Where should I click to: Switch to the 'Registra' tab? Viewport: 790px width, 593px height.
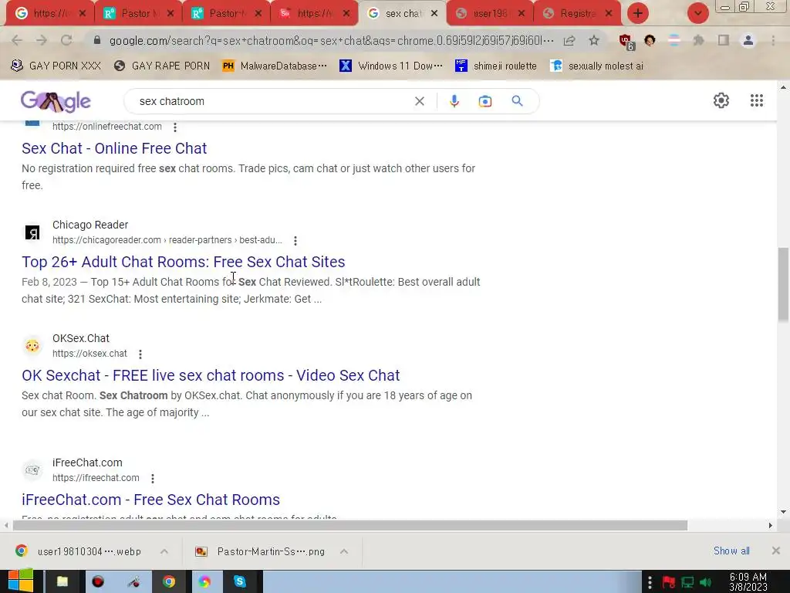(x=577, y=13)
